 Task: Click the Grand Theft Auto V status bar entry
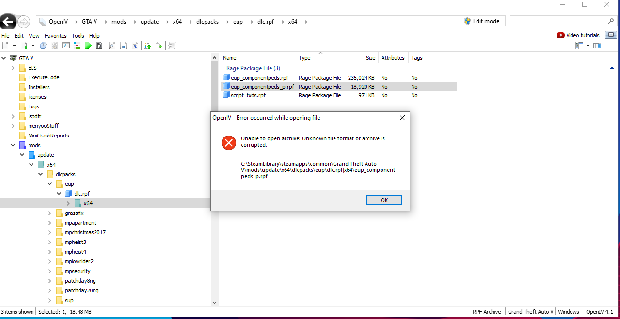(530, 312)
